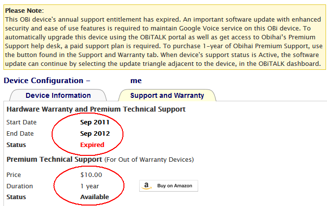Click the Price label
The width and height of the screenshot is (327, 206).
pyautogui.click(x=14, y=175)
